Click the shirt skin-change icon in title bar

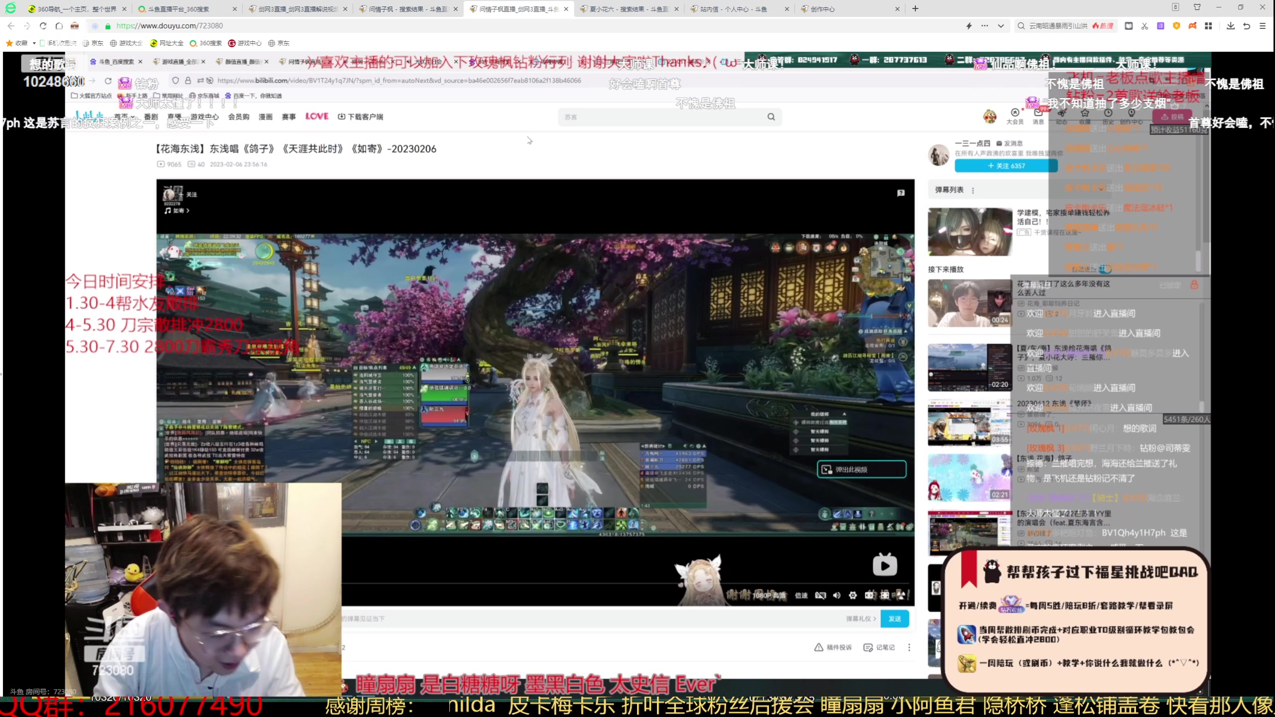click(x=1197, y=7)
